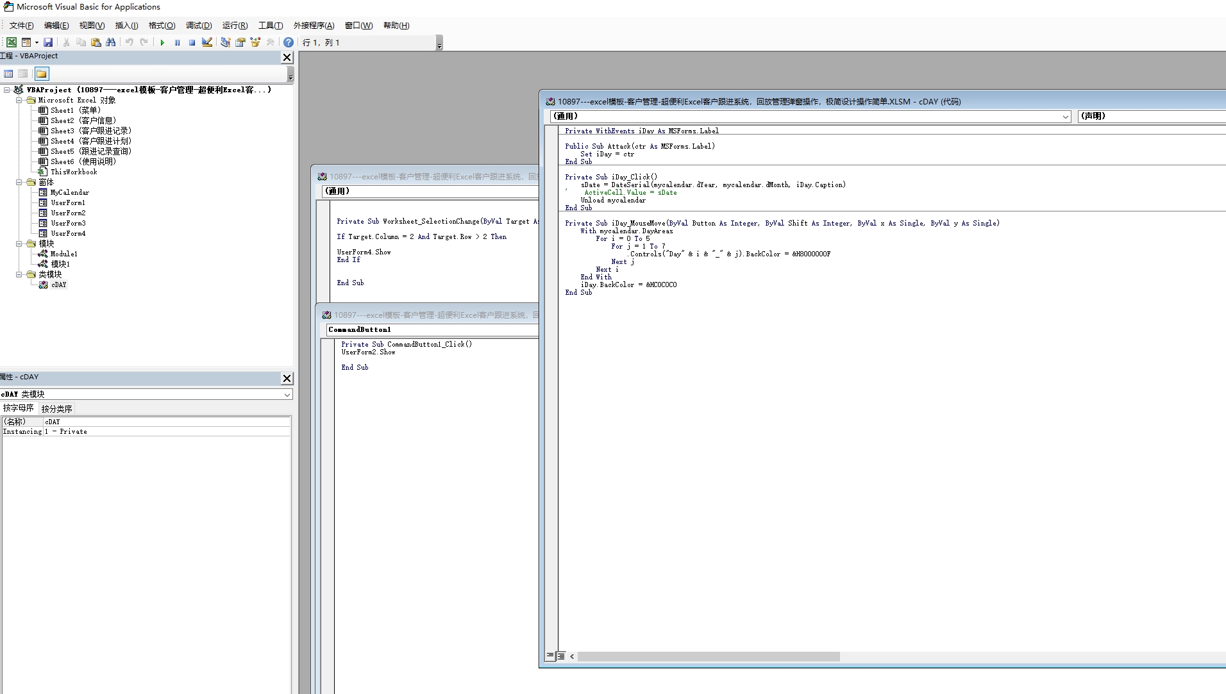
Task: Open the 插入(I) menu
Action: (x=126, y=26)
